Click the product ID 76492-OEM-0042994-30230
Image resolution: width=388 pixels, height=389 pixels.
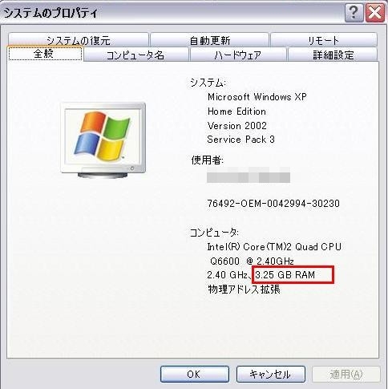273,204
